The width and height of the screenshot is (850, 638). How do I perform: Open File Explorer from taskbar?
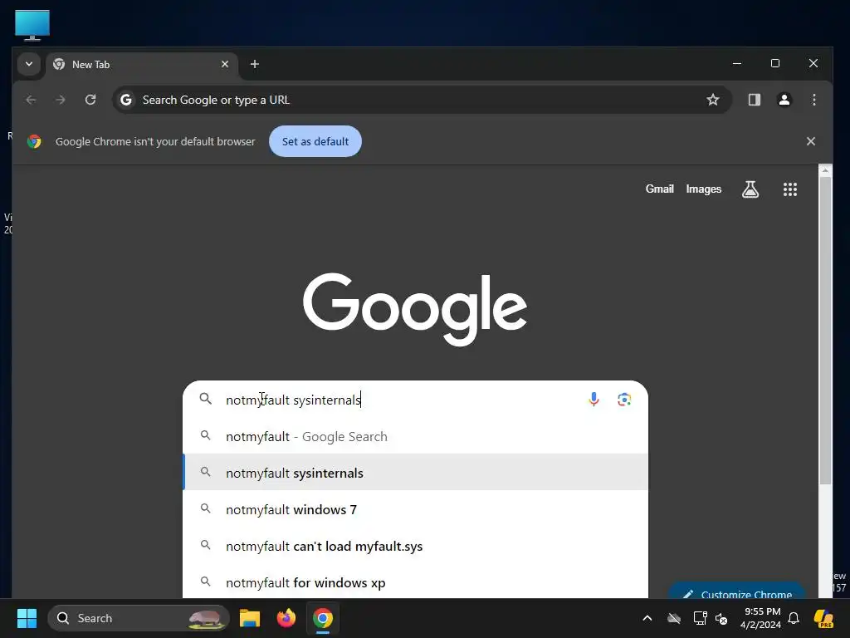[x=250, y=618]
